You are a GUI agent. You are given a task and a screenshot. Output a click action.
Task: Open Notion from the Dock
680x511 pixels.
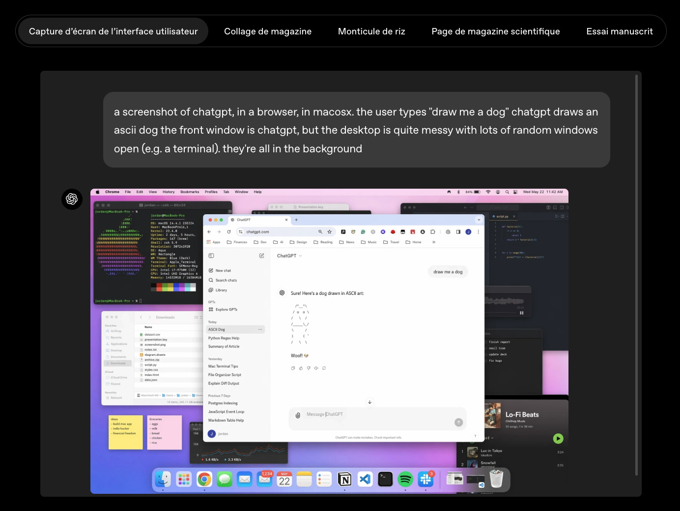(x=345, y=479)
